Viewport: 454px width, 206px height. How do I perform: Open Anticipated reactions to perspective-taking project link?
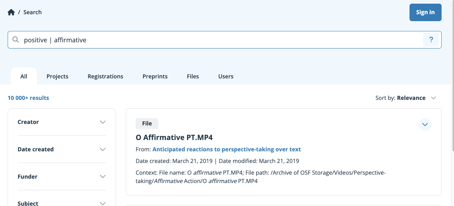226,149
